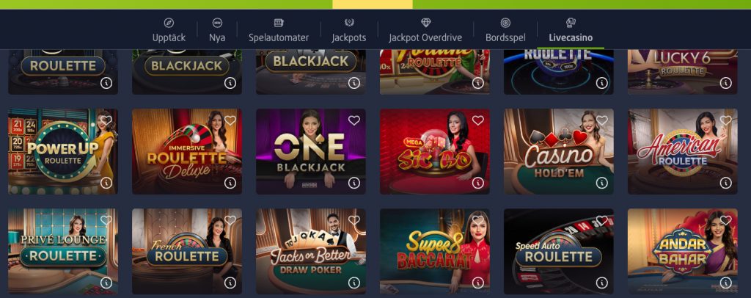
Task: Favorite the One Blackjack game
Action: click(x=354, y=120)
